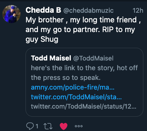Follow the amny.com/police-fire link
Image resolution: width=147 pixels, height=131 pixels.
pyautogui.click(x=72, y=88)
